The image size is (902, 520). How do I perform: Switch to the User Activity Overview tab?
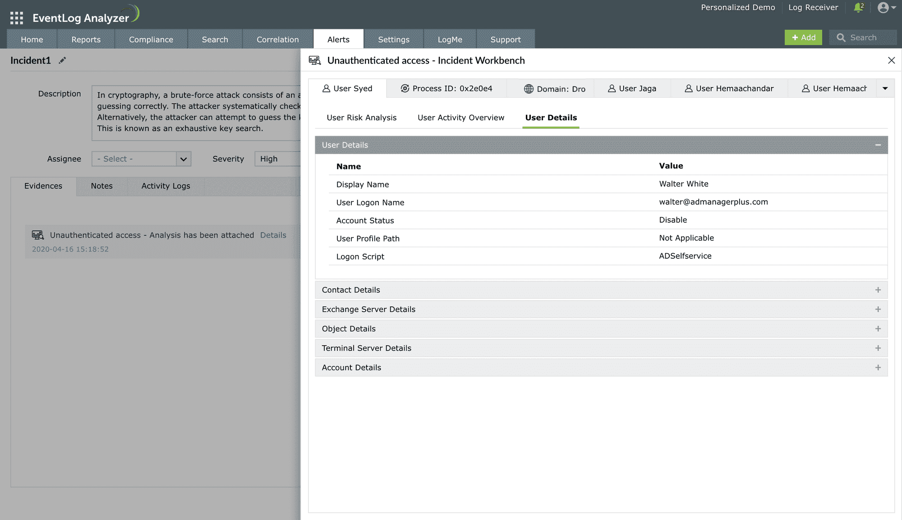click(460, 118)
